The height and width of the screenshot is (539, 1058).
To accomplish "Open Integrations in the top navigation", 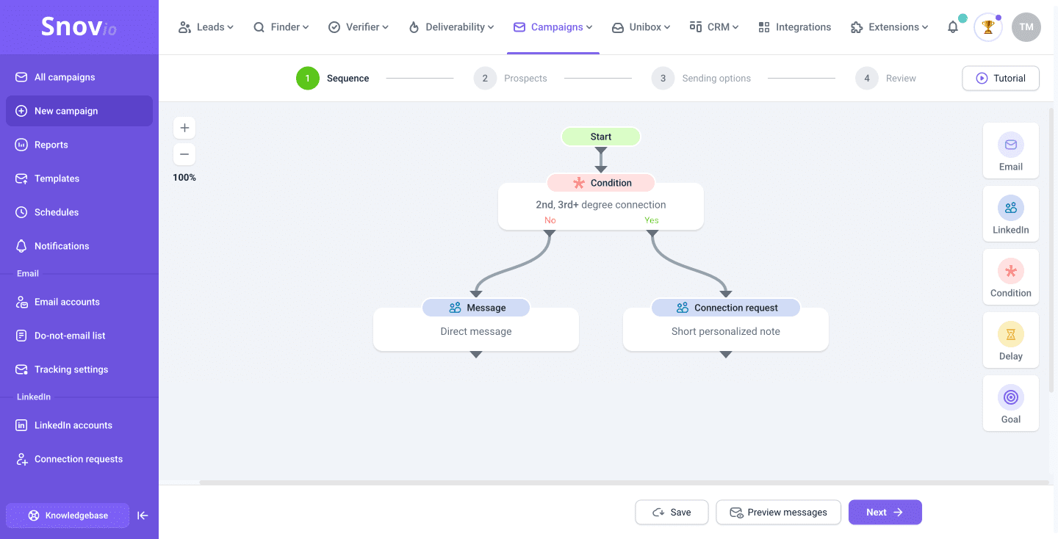I will click(x=794, y=27).
